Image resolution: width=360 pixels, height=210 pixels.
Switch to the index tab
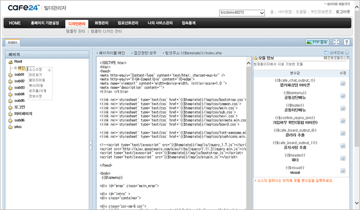(x=13, y=43)
